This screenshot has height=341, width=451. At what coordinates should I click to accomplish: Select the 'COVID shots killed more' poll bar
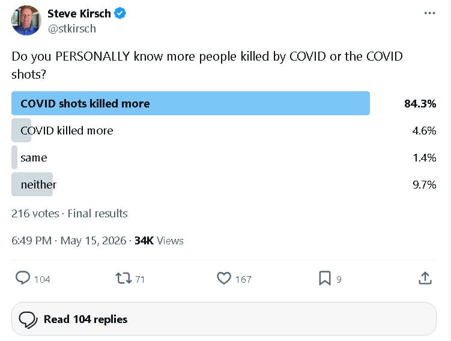coord(191,103)
